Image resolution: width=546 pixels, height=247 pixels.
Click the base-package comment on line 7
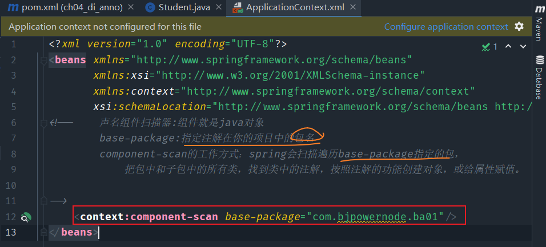pos(207,138)
